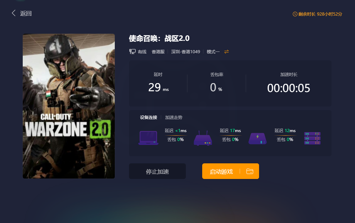Switch node with orange swap arrows icon
Screen dimensions: 355x223
tap(226, 52)
